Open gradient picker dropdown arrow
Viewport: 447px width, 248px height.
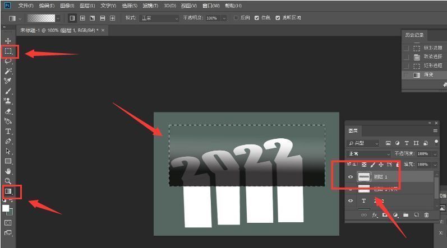[x=58, y=18]
